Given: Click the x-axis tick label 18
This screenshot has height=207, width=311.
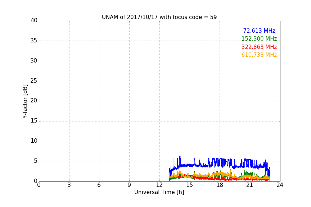Looking at the screenshot, I should point(220,185).
